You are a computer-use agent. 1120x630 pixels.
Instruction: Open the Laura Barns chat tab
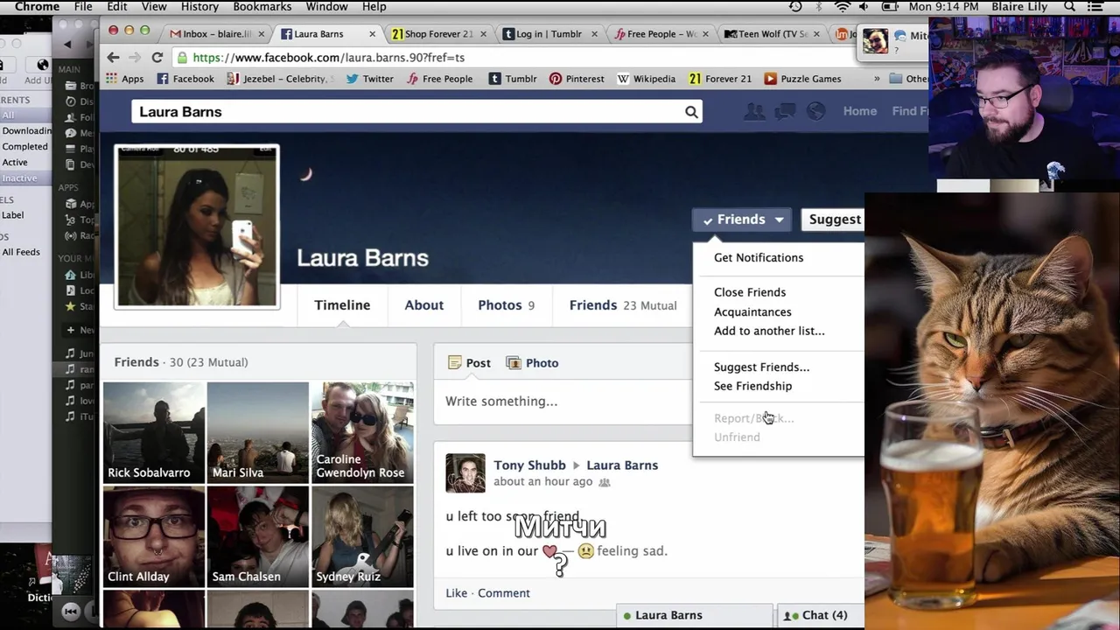[x=696, y=616]
